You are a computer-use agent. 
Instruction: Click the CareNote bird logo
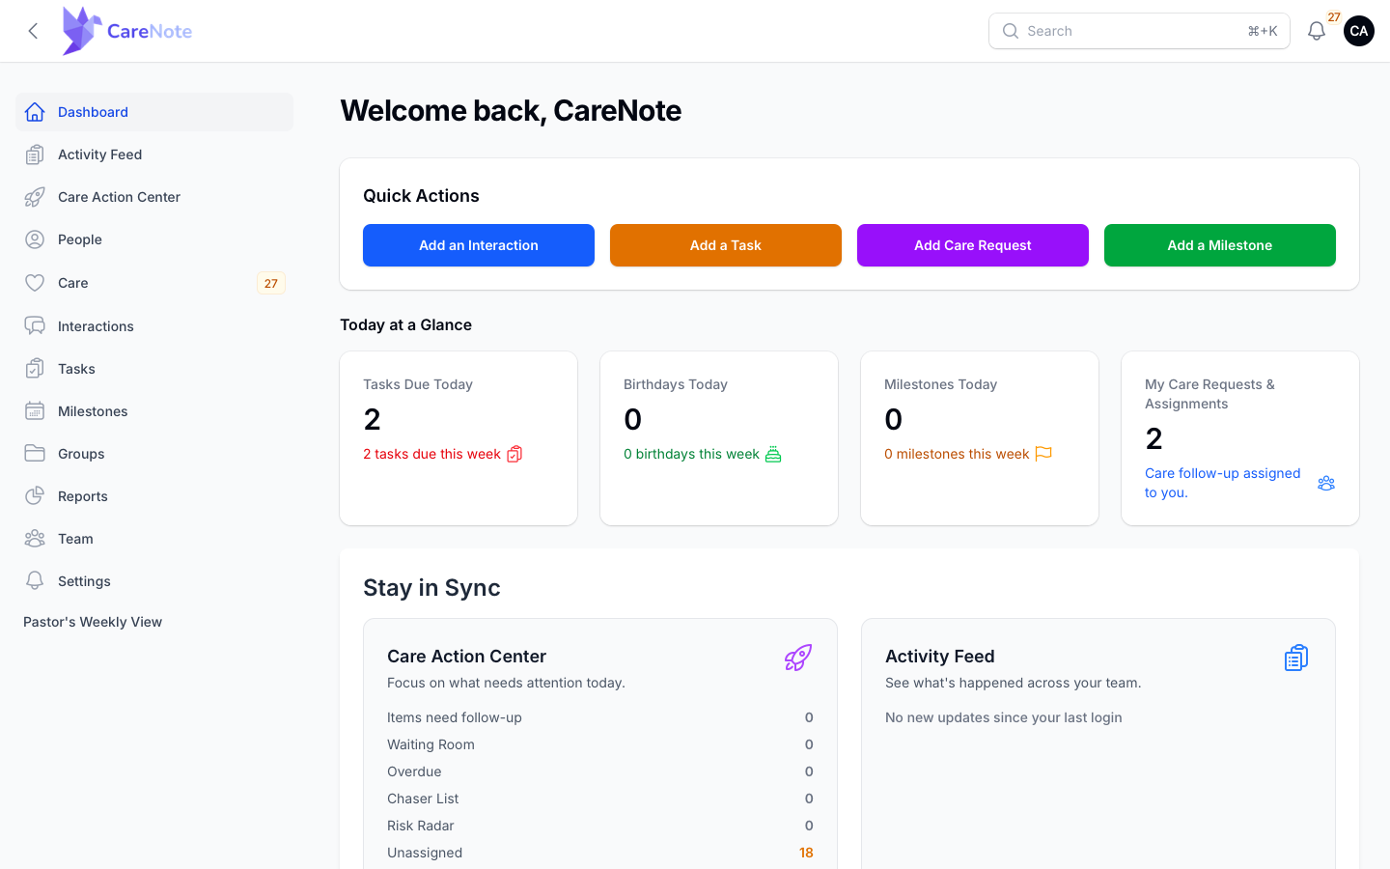point(82,31)
